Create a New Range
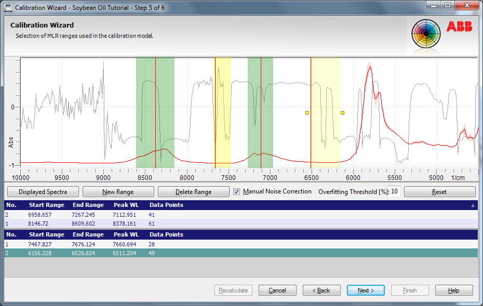483x306 pixels. 118,191
